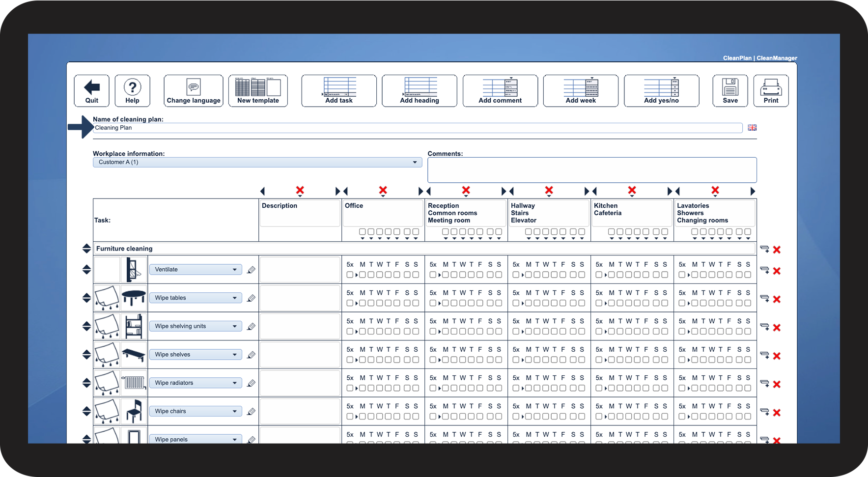
Task: Click the language flag icon beside plan name
Action: [x=752, y=128]
